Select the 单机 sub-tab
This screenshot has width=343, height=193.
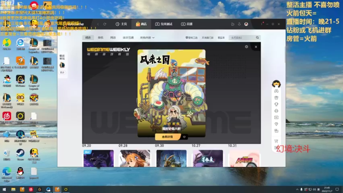click(x=100, y=38)
